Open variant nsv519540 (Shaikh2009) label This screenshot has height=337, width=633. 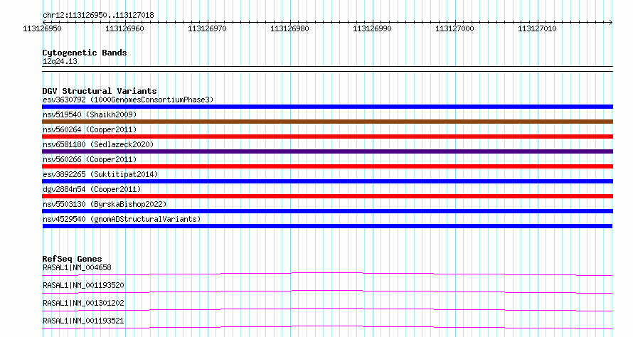(x=90, y=114)
